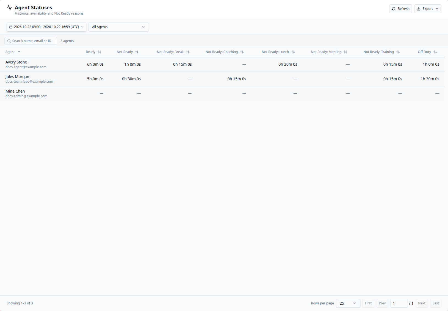The height and width of the screenshot is (311, 448).
Task: Open the All Agents filter dropdown
Action: 119,27
